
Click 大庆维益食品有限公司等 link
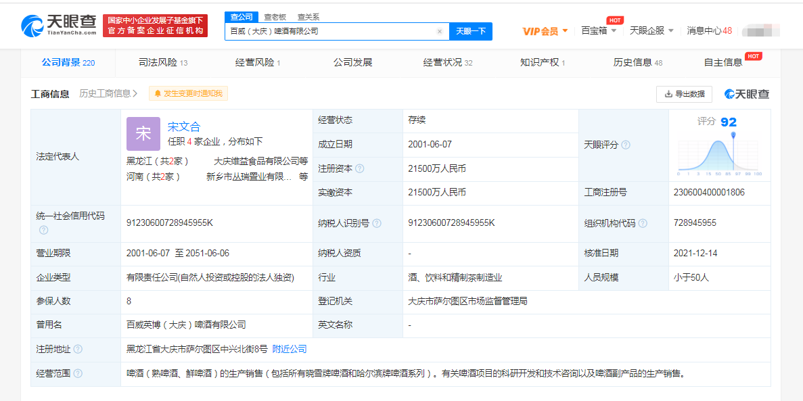click(260, 161)
